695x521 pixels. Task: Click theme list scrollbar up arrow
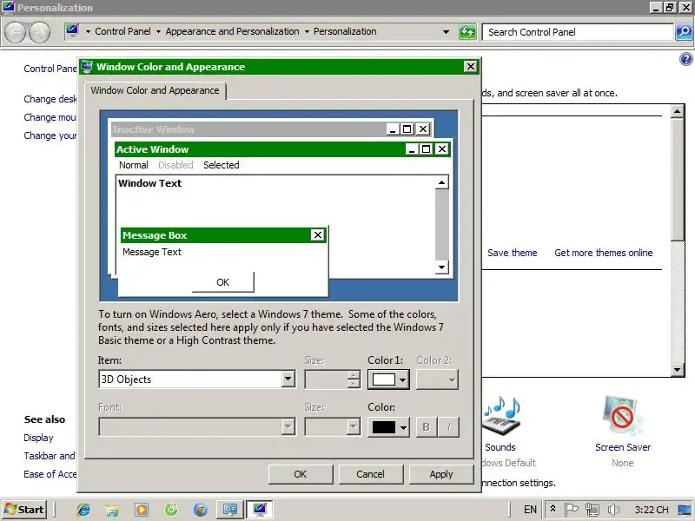(x=678, y=111)
